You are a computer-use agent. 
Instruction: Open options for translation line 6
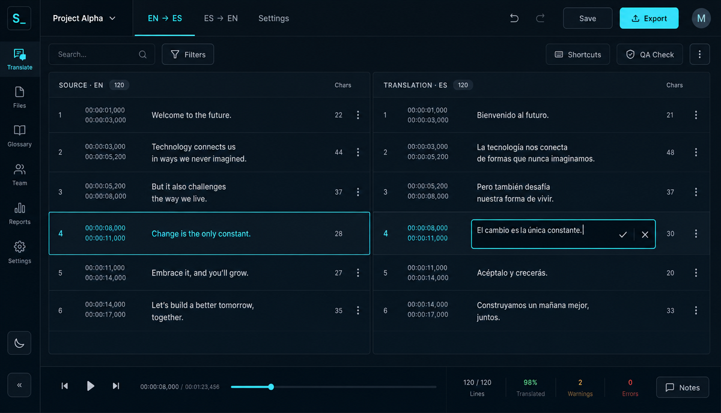point(696,310)
